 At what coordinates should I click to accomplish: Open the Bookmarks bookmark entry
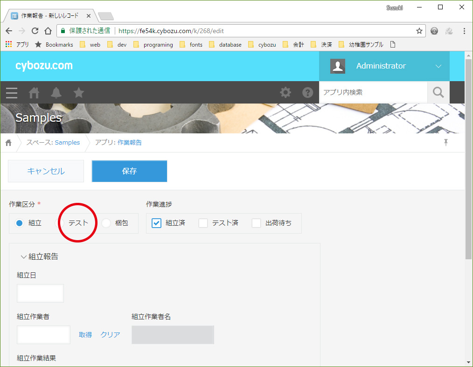(54, 45)
